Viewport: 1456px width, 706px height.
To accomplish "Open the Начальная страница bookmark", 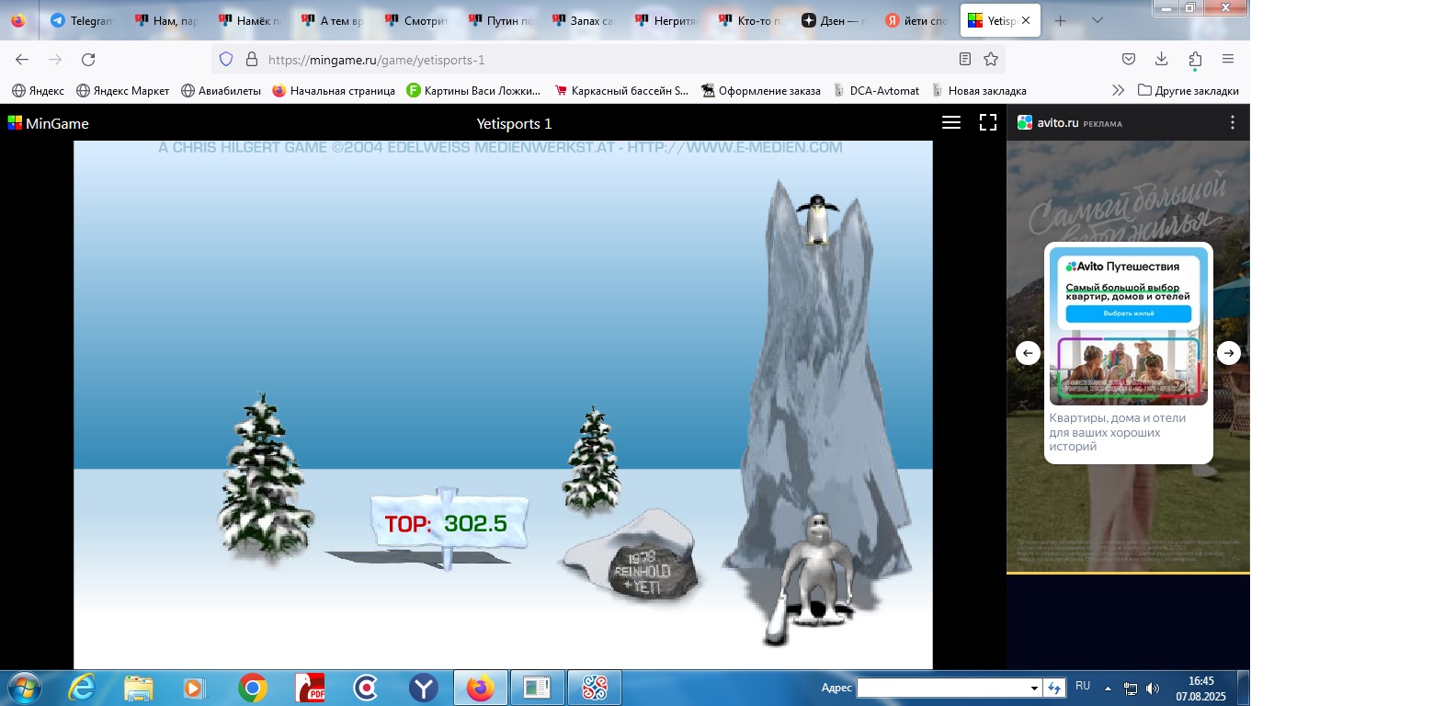I will [x=334, y=90].
